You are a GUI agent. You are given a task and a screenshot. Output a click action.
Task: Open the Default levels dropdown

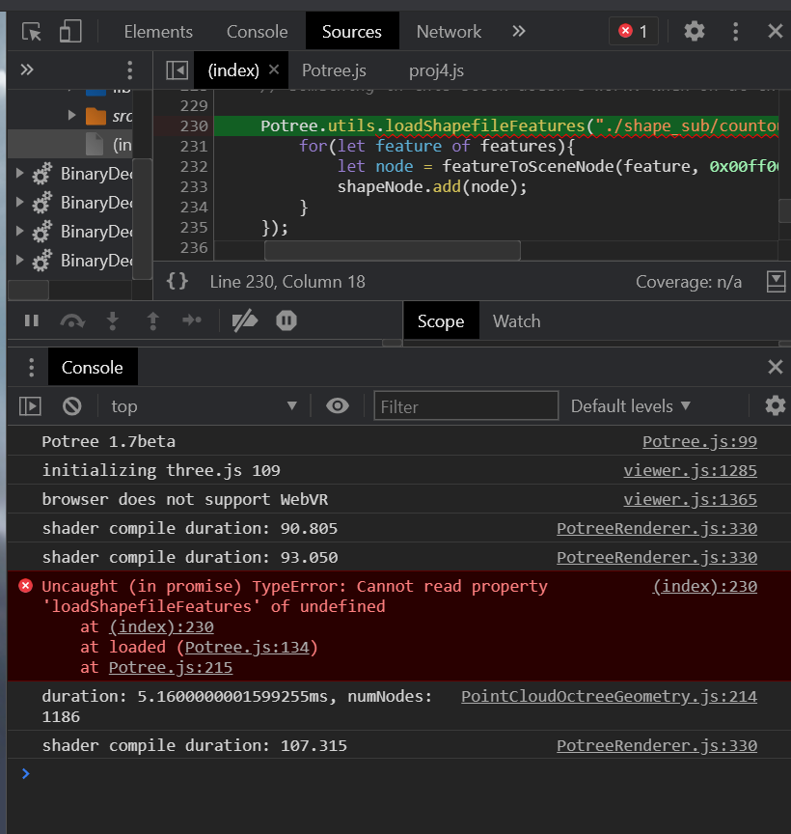point(630,406)
